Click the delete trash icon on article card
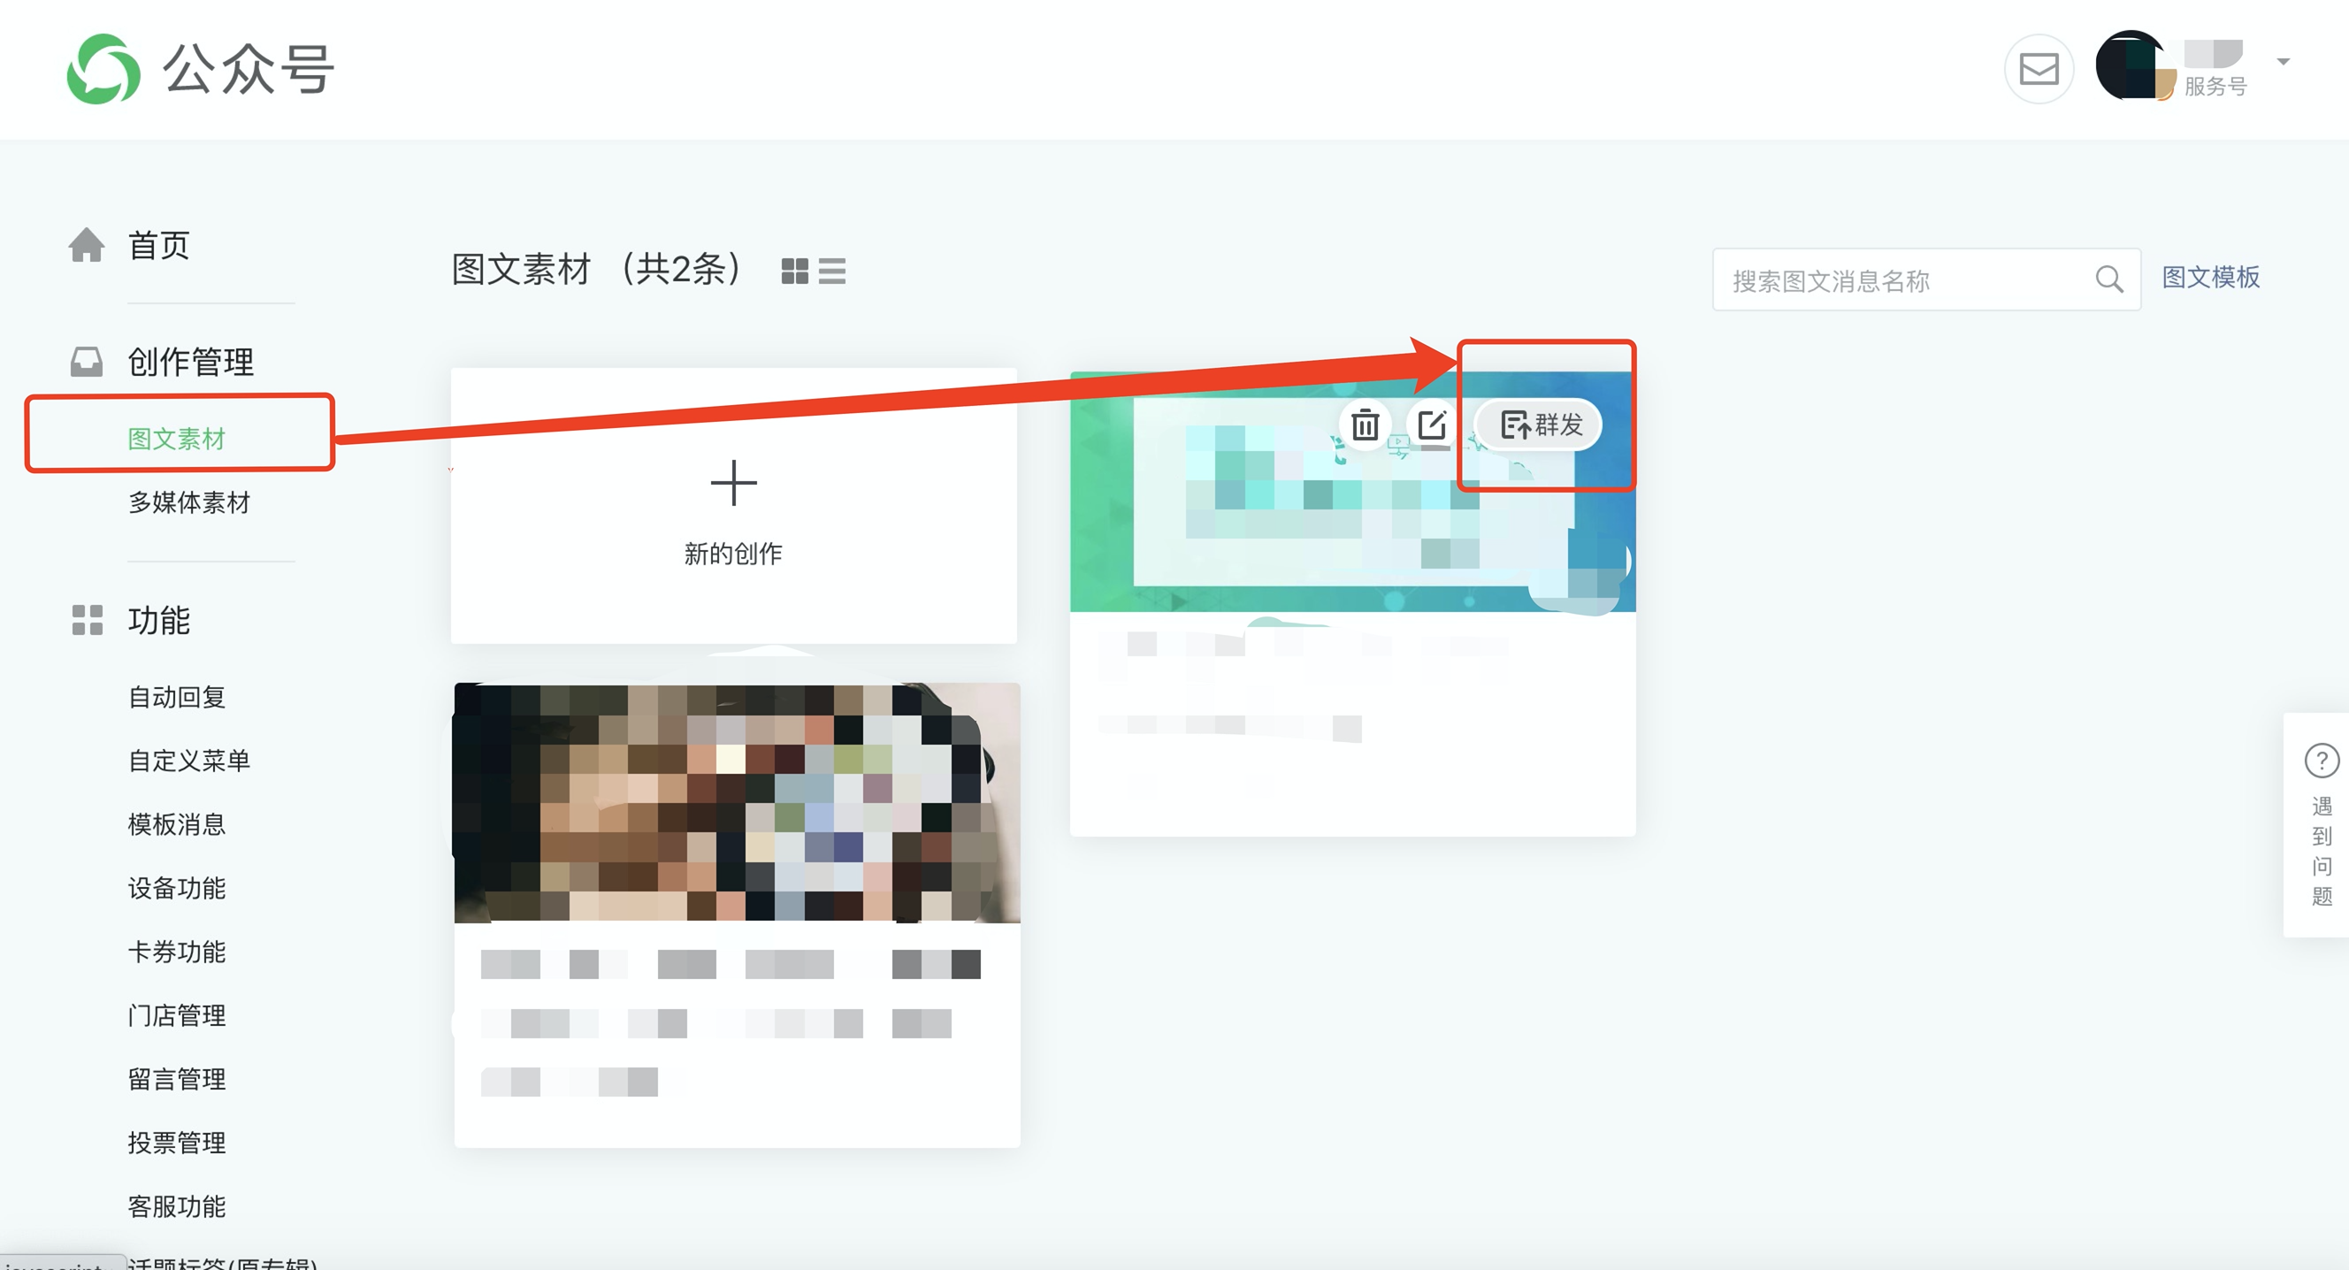This screenshot has height=1270, width=2349. (1364, 425)
